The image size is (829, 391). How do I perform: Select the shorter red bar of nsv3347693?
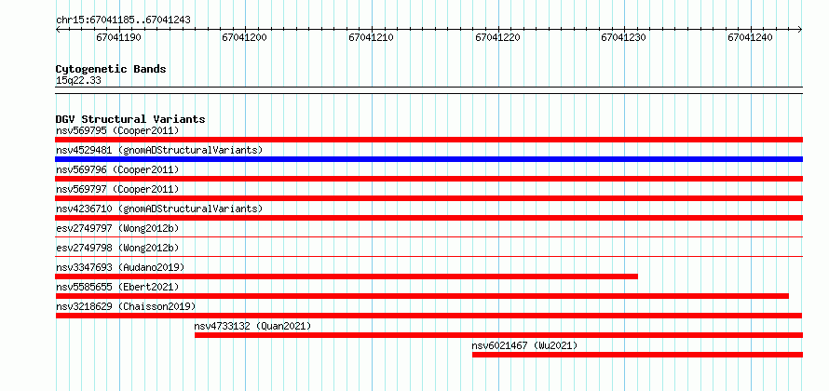tap(347, 276)
